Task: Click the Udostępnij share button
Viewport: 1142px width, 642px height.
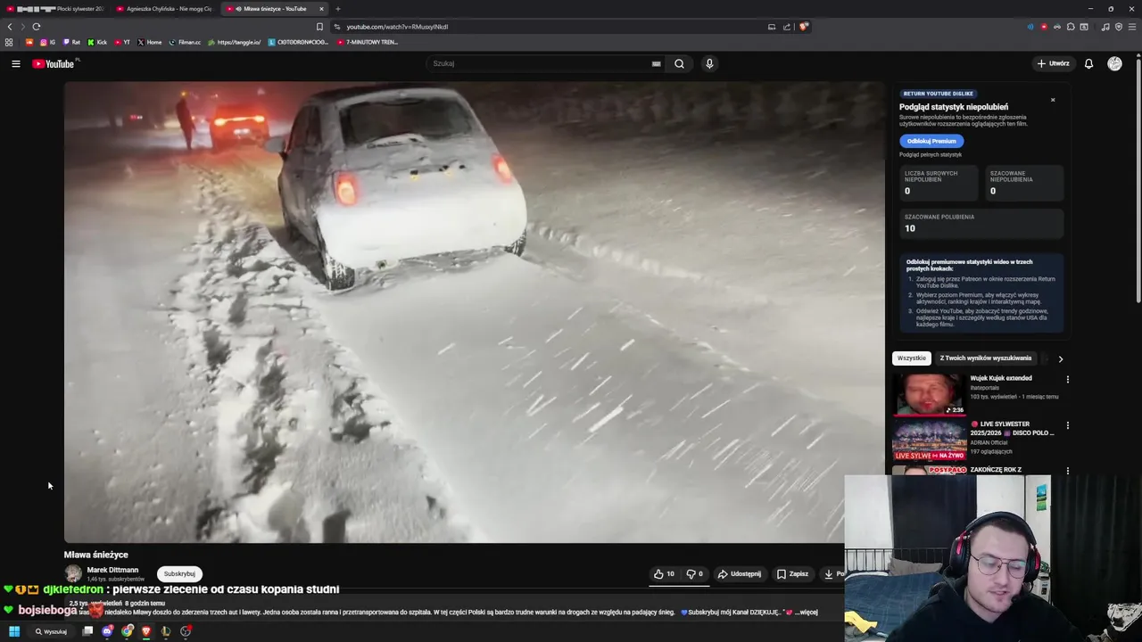Action: (x=740, y=574)
